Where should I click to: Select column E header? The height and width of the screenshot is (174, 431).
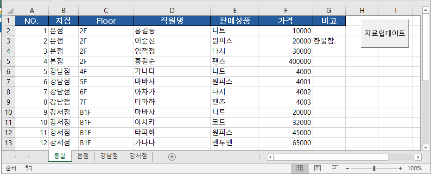tap(235, 11)
